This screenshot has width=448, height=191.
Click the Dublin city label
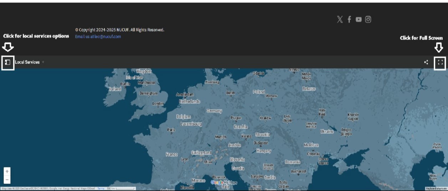coord(125,84)
